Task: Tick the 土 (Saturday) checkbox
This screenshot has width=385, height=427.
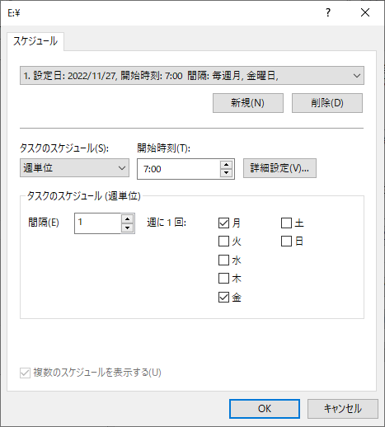Action: 286,223
